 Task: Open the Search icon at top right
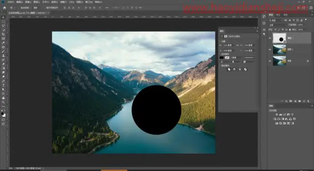(x=298, y=8)
